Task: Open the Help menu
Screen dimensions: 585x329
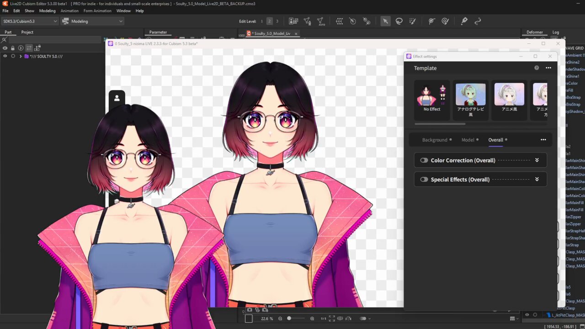Action: point(139,11)
